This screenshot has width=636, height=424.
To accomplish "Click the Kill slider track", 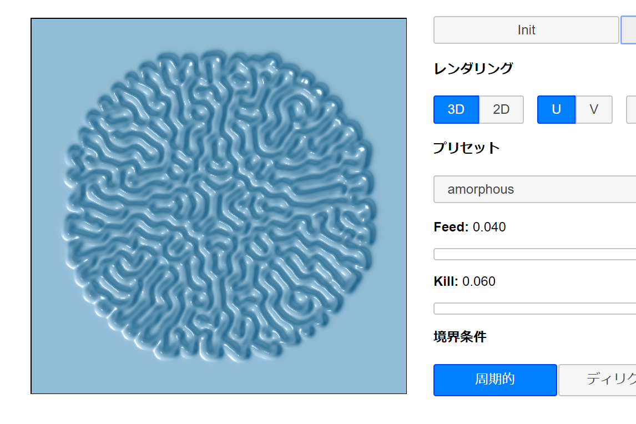I will [x=534, y=309].
